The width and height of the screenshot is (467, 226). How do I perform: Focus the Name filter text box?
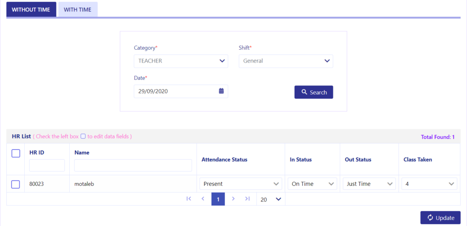[x=133, y=165]
